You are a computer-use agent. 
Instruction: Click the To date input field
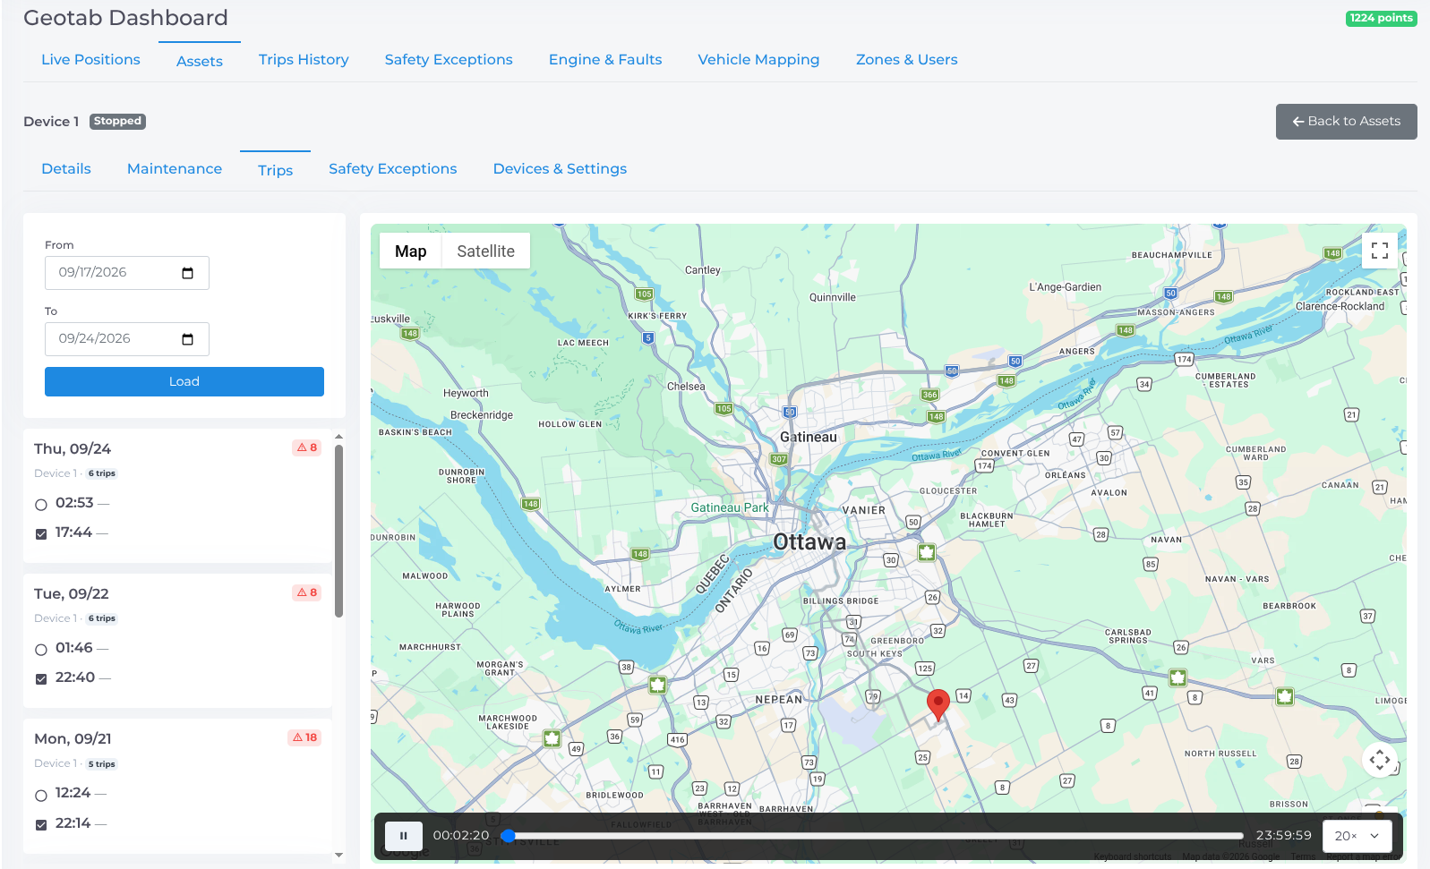click(127, 339)
